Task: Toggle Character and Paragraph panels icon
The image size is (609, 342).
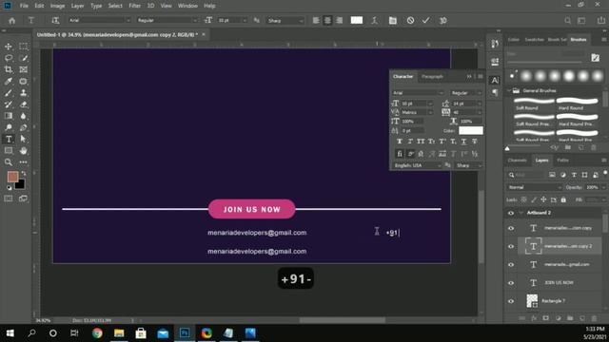Action: click(393, 21)
